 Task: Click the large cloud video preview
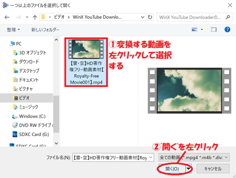point(190,91)
